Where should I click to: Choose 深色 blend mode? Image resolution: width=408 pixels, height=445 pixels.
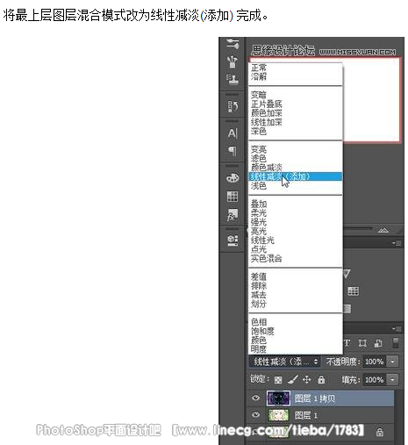pos(259,131)
